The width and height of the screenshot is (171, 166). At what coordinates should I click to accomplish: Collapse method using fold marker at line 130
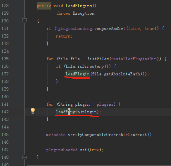25,21
